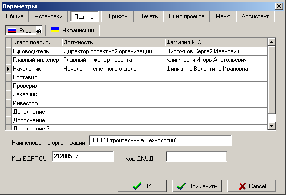Viewport: 286px width, 195px height.
Task: Switch to the Установки tab
Action: 49,16
